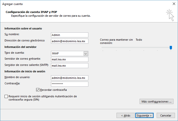Viewport: 178px width, 121px height.
Task: Click the offline mail slider handle
Action: [x=171, y=48]
